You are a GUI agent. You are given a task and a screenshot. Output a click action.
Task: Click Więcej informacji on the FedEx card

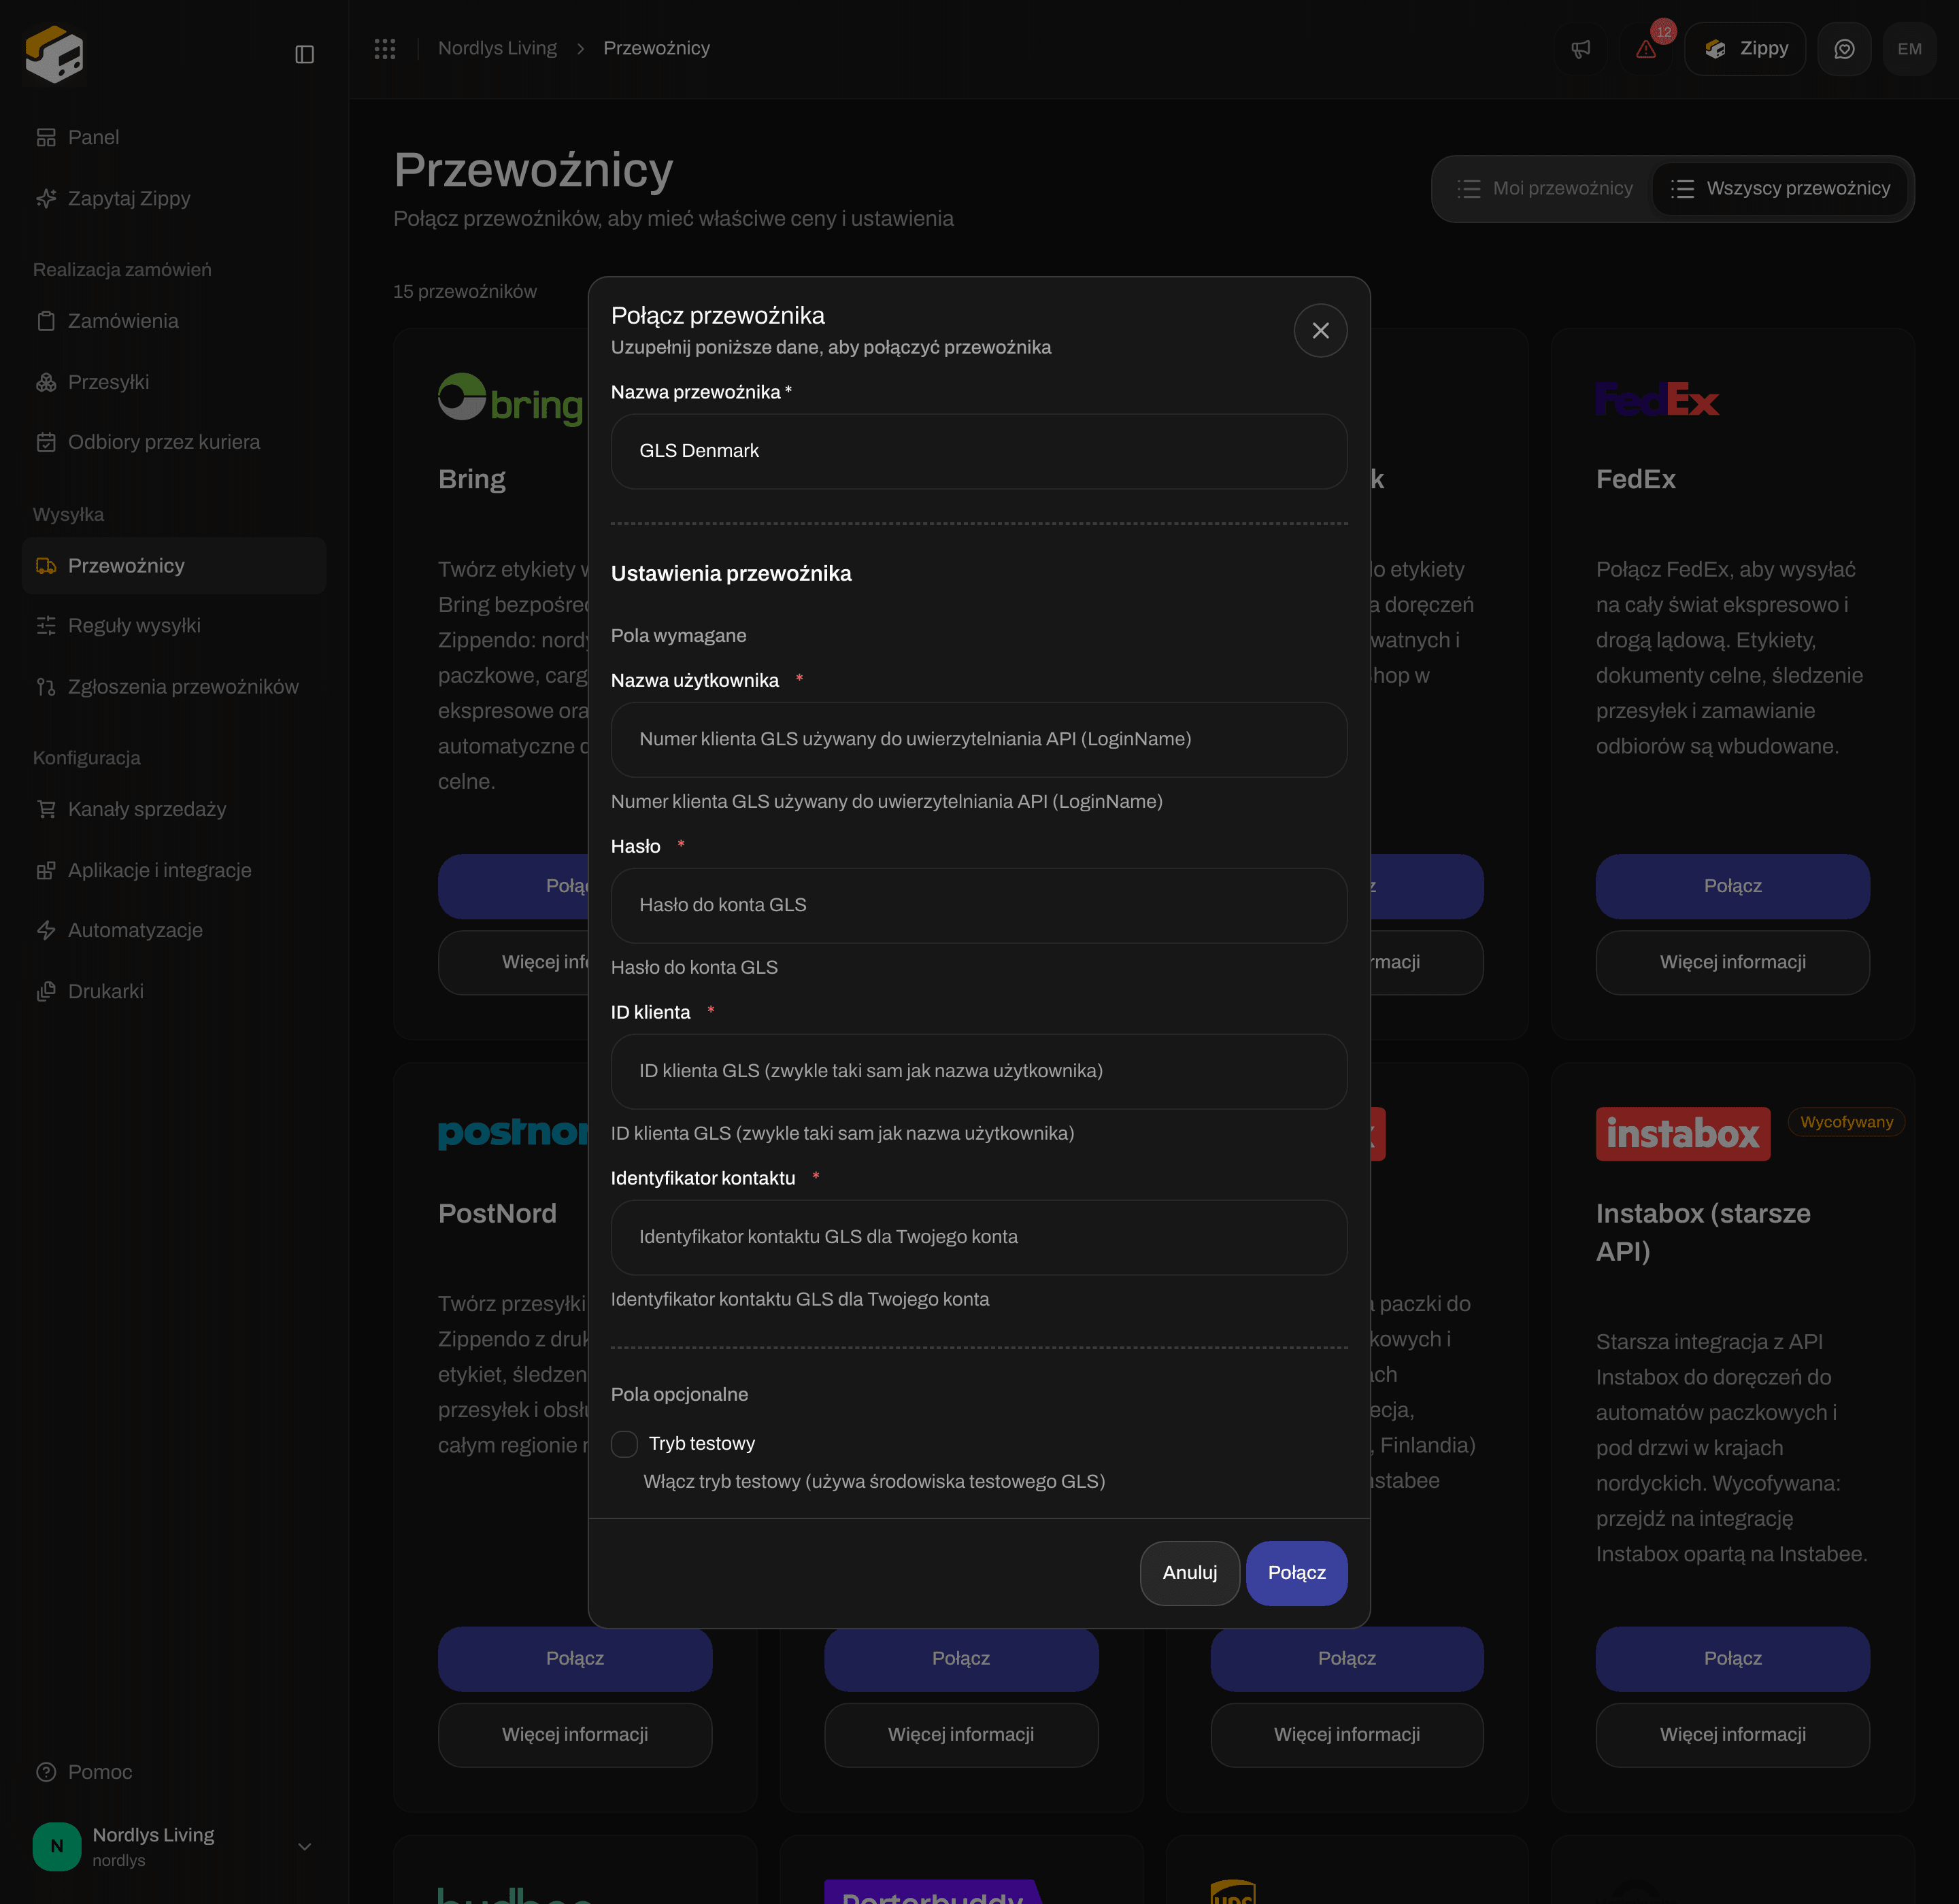1733,962
